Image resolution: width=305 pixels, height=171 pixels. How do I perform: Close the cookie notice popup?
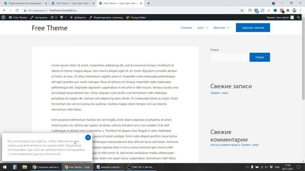88,137
